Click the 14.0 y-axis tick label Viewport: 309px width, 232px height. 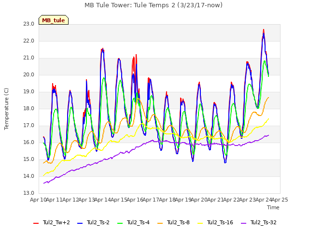pyautogui.click(x=29, y=176)
